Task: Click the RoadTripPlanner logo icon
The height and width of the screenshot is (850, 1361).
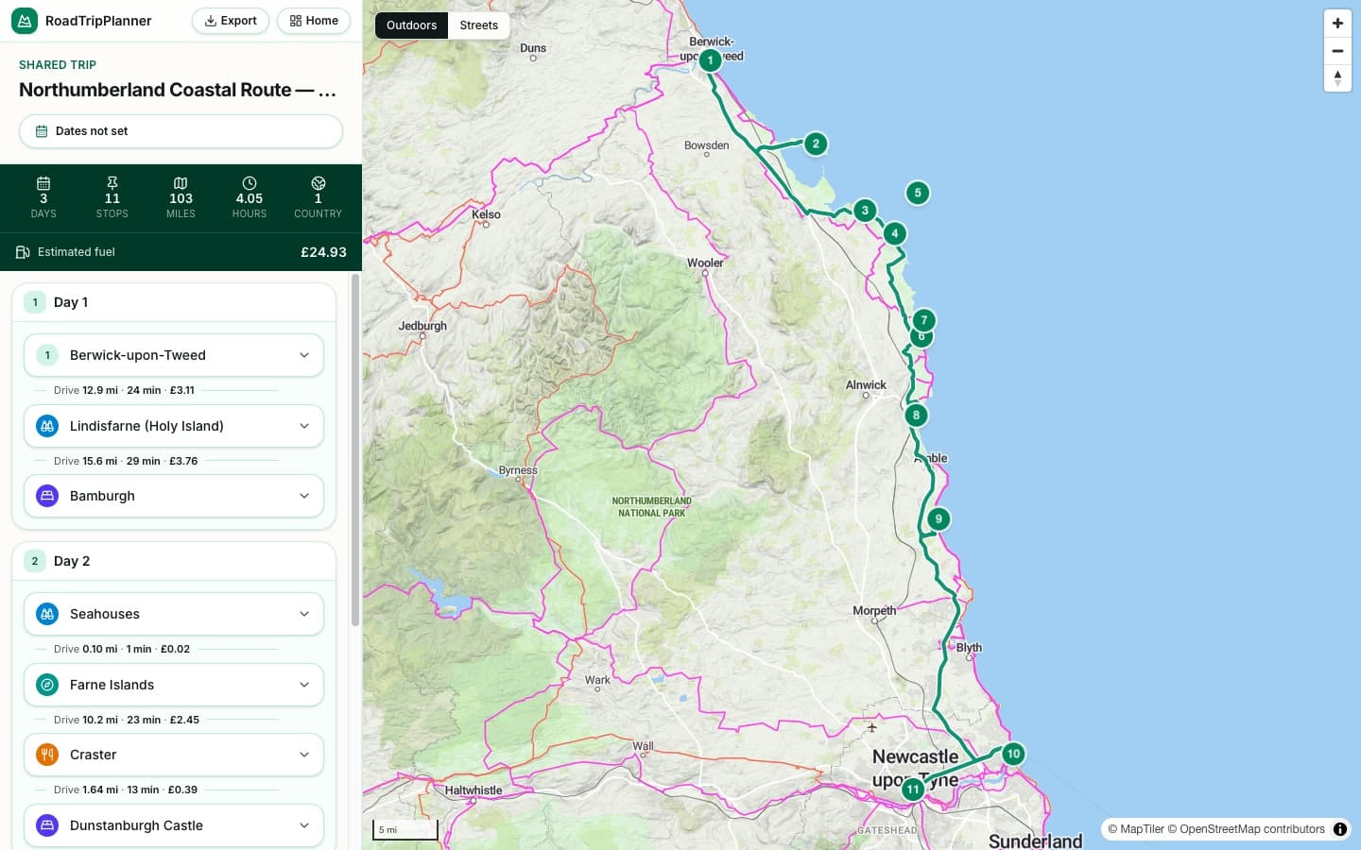Action: [x=25, y=21]
